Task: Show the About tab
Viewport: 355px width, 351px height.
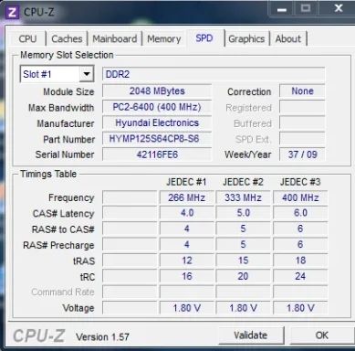Action: click(x=288, y=38)
